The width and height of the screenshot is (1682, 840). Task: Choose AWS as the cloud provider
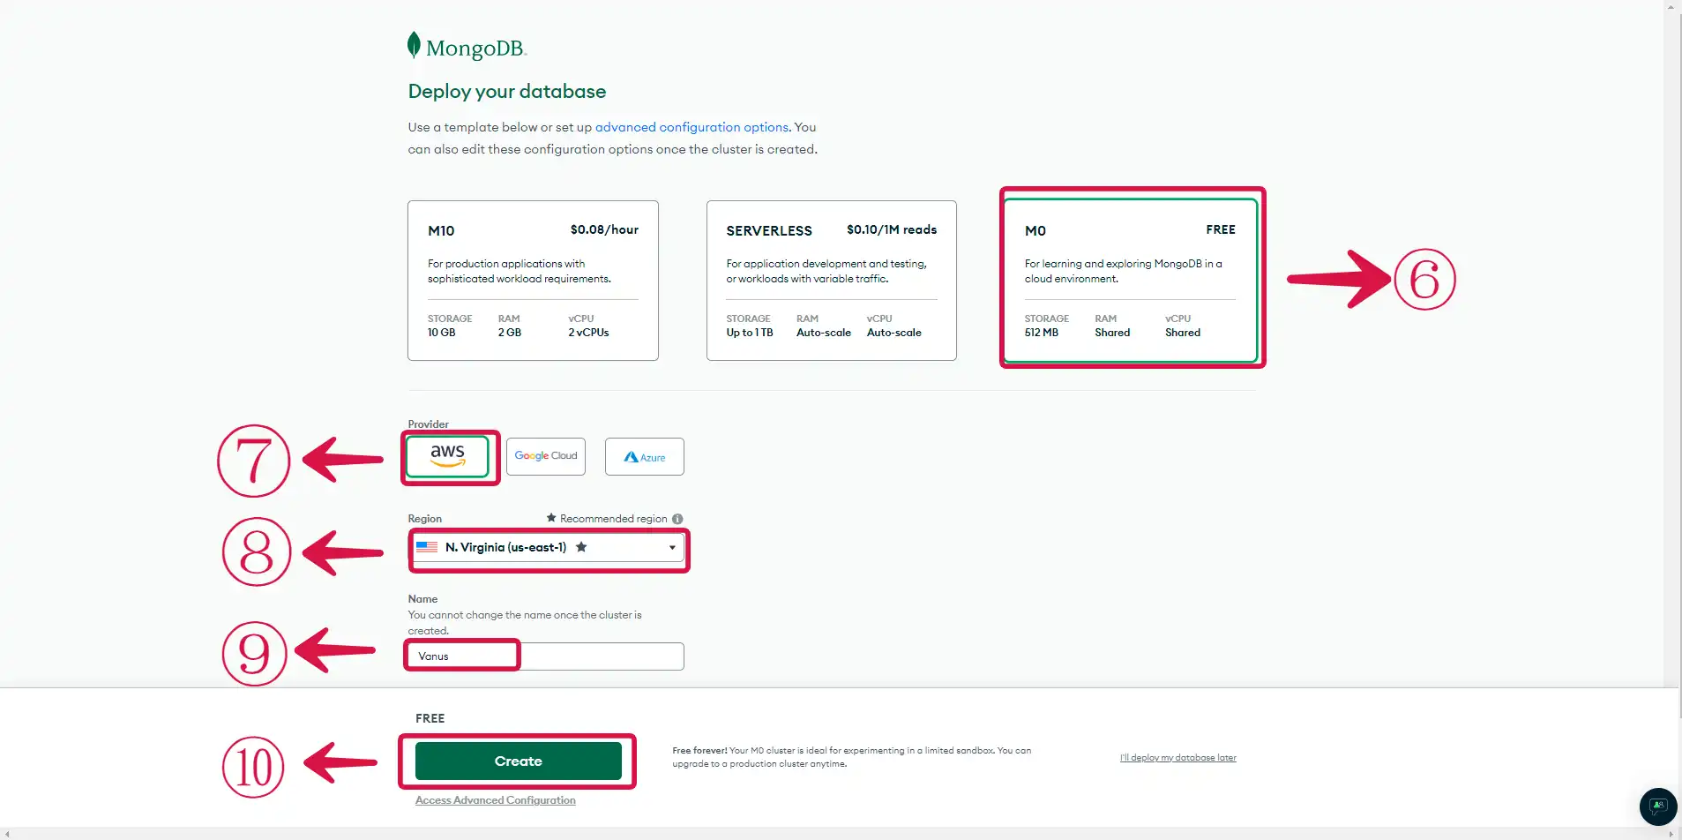pos(448,456)
